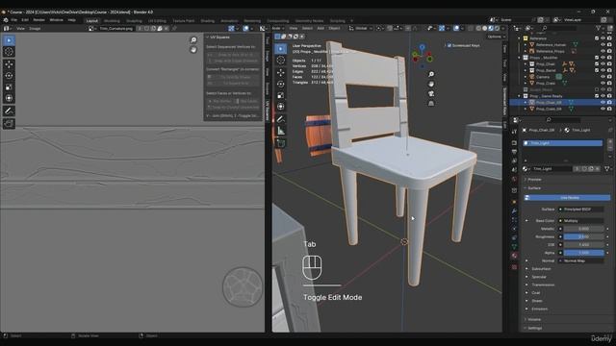This screenshot has height=346, width=616.
Task: Expand the Preview panel
Action: (x=534, y=180)
